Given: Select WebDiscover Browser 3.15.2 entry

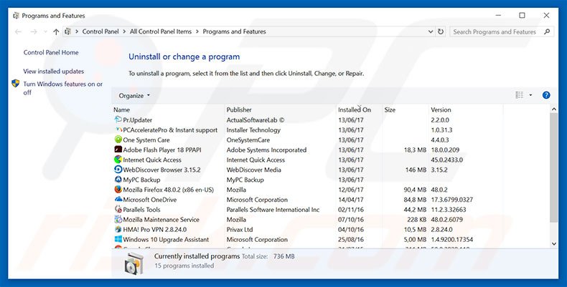Looking at the screenshot, I should click(161, 170).
